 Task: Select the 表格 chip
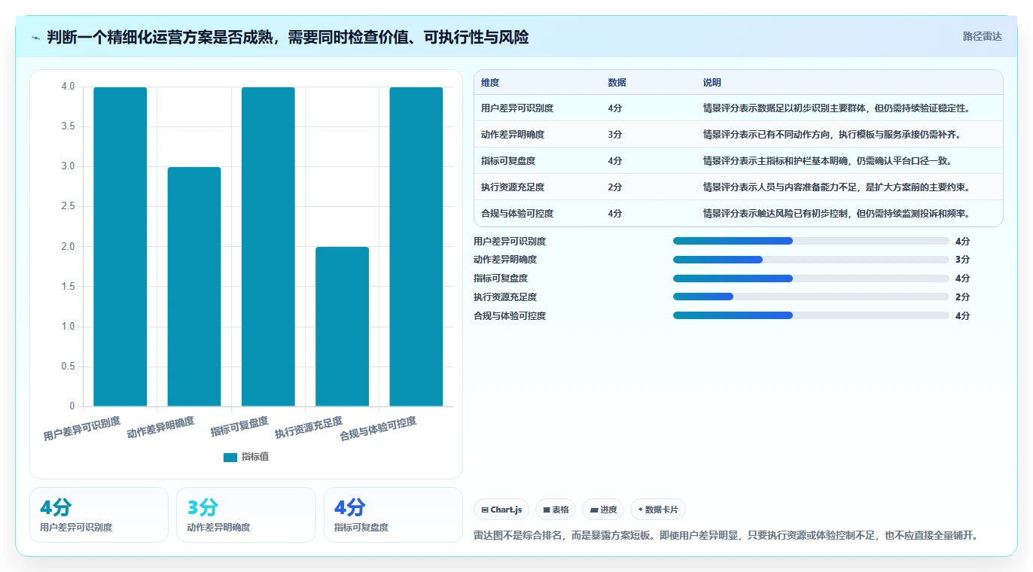[556, 510]
